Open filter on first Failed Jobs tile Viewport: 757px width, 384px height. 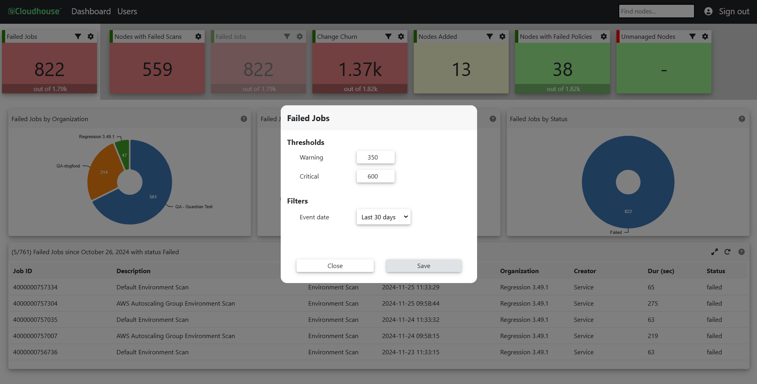[78, 36]
